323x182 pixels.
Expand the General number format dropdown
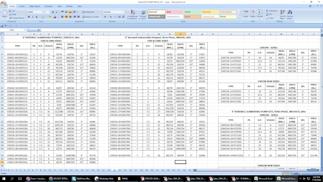pyautogui.click(x=123, y=12)
